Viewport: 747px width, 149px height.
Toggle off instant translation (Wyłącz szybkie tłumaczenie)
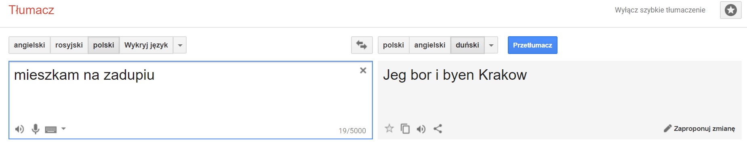[x=660, y=10]
